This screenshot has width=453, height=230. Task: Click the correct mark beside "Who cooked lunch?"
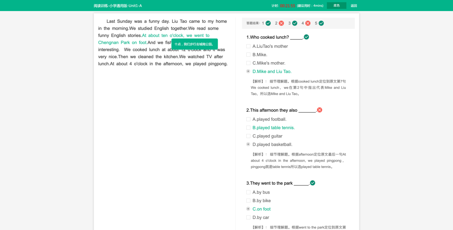pyautogui.click(x=306, y=37)
